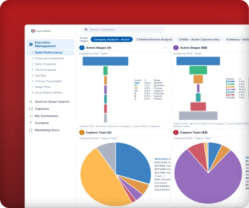Click the My Summaries trend icon
This screenshot has width=249, height=208.
31,116
